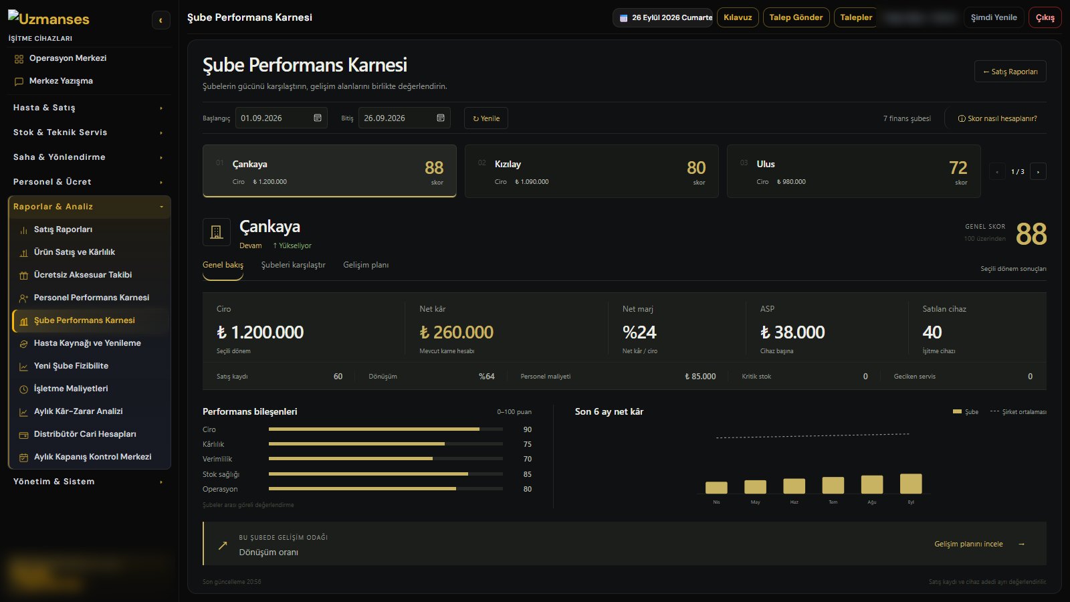The height and width of the screenshot is (602, 1070).
Task: Collapse the Raporlar & Analiz section
Action: click(89, 207)
